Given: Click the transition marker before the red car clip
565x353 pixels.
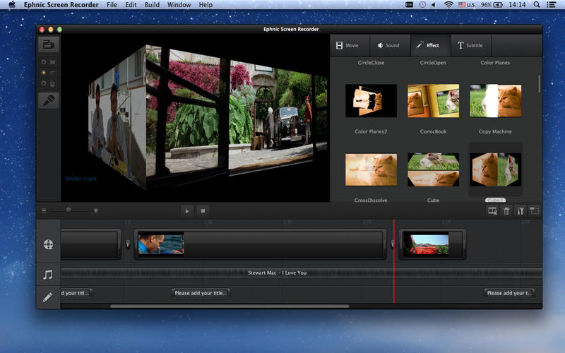Looking at the screenshot, I should (393, 244).
